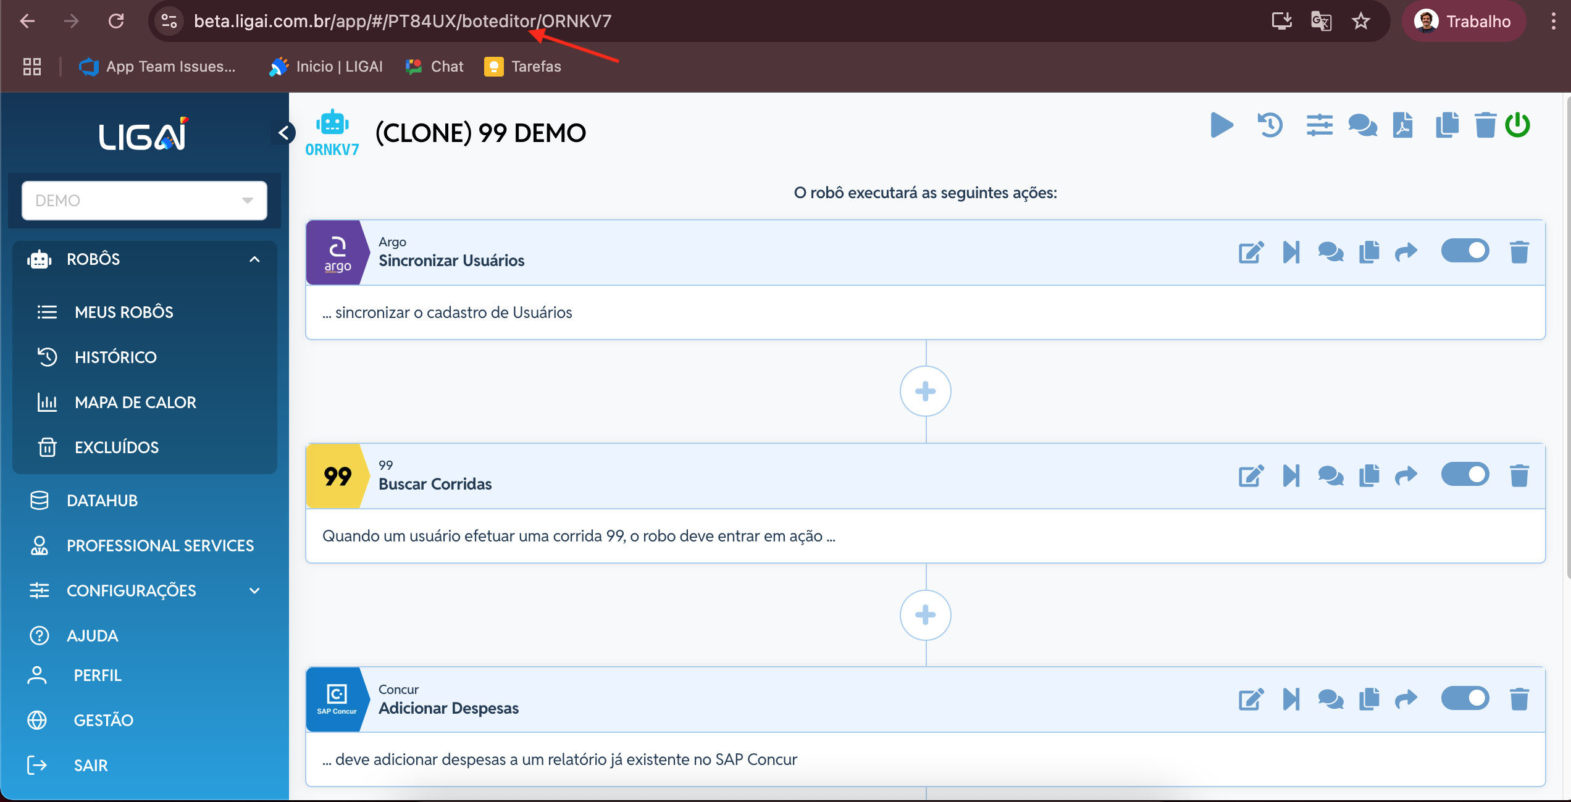1571x802 pixels.
Task: Duplicate the Adicionar Despesas action
Action: coord(1369,700)
